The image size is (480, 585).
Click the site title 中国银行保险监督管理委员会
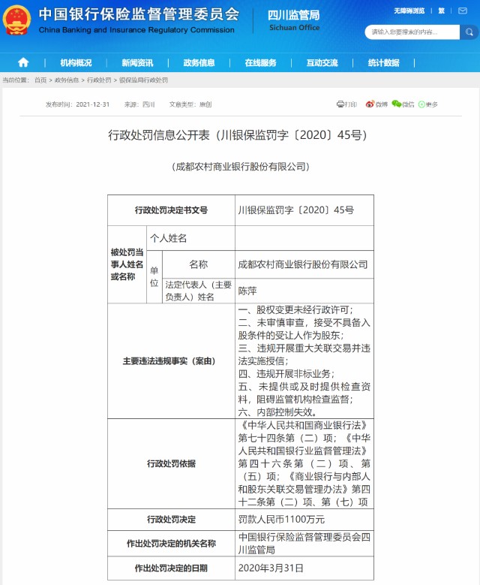tap(139, 14)
